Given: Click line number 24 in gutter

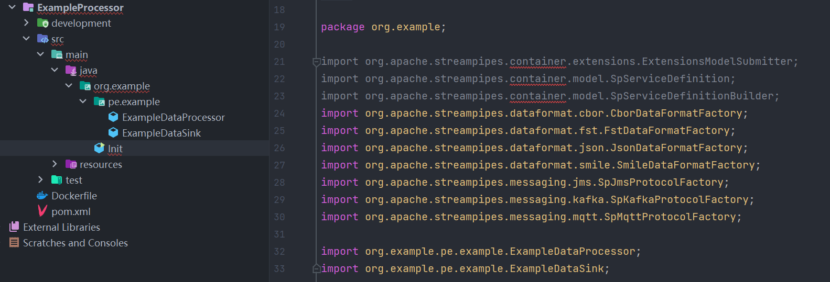Looking at the screenshot, I should pyautogui.click(x=279, y=114).
